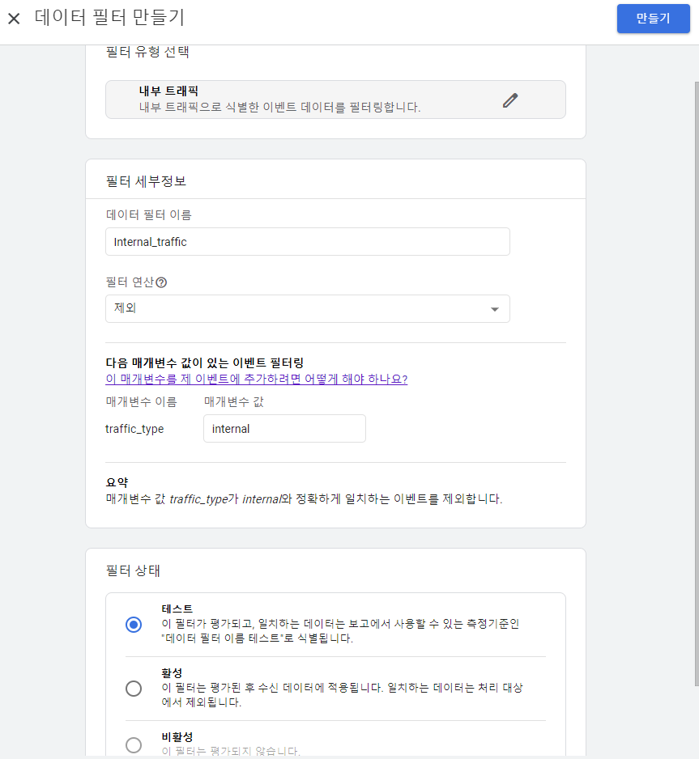This screenshot has width=699, height=759.
Task: Select the 활성 radio button
Action: (134, 689)
